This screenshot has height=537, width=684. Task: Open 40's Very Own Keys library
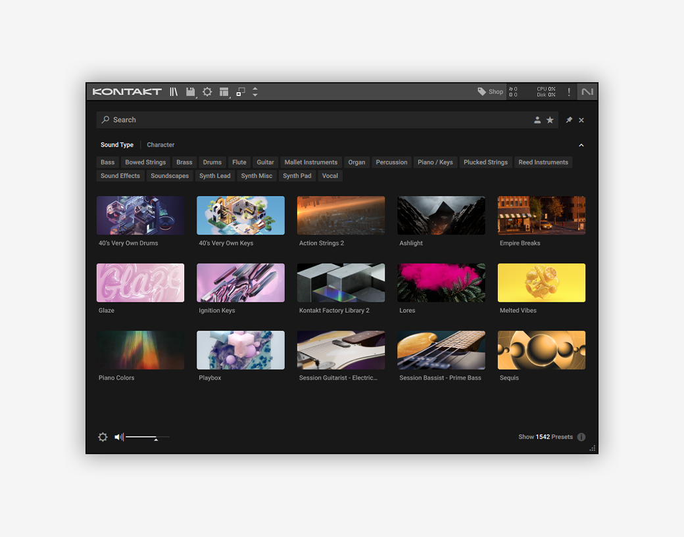[240, 216]
